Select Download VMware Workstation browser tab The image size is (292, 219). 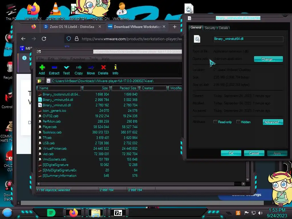[137, 27]
